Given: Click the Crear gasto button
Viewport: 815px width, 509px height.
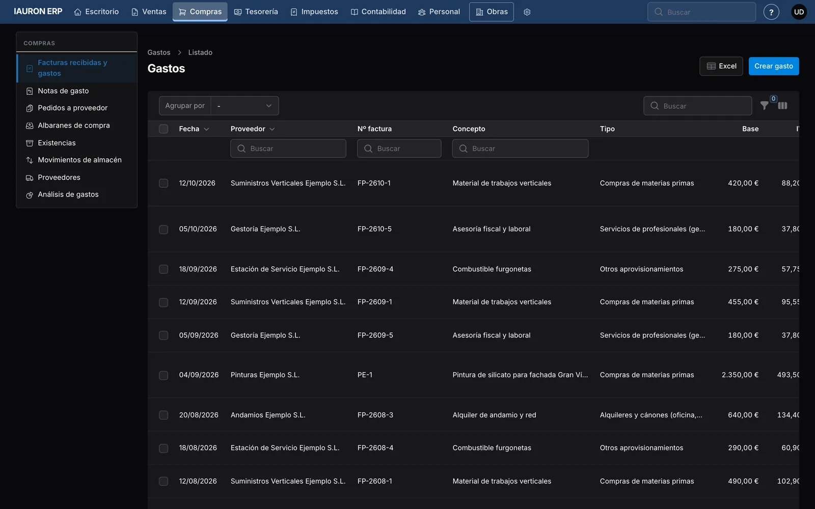Looking at the screenshot, I should tap(774, 66).
